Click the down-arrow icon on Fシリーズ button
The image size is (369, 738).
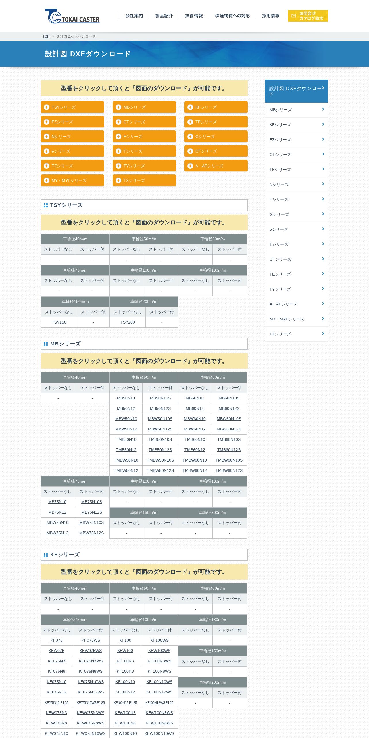pyautogui.click(x=118, y=137)
